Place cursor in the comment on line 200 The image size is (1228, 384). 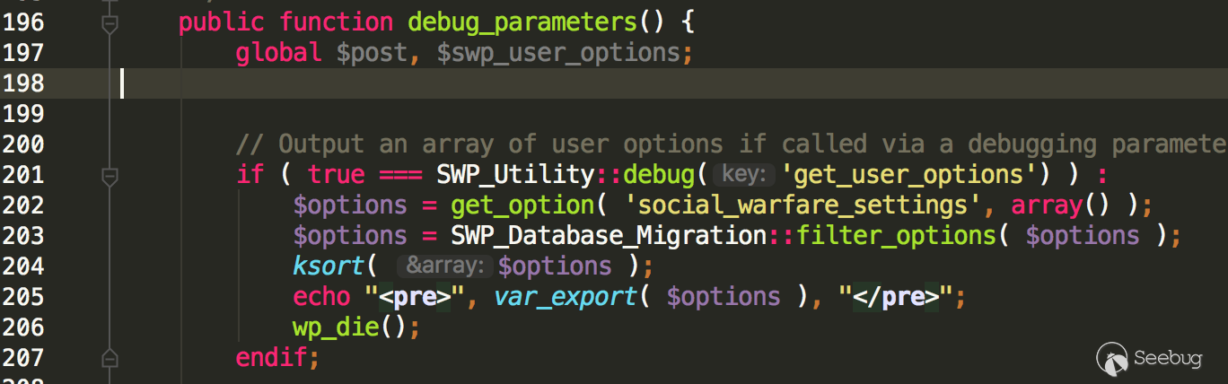pos(628,144)
